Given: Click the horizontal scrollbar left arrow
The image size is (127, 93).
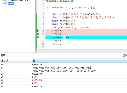Looking at the screenshot, I should [x=38, y=51].
